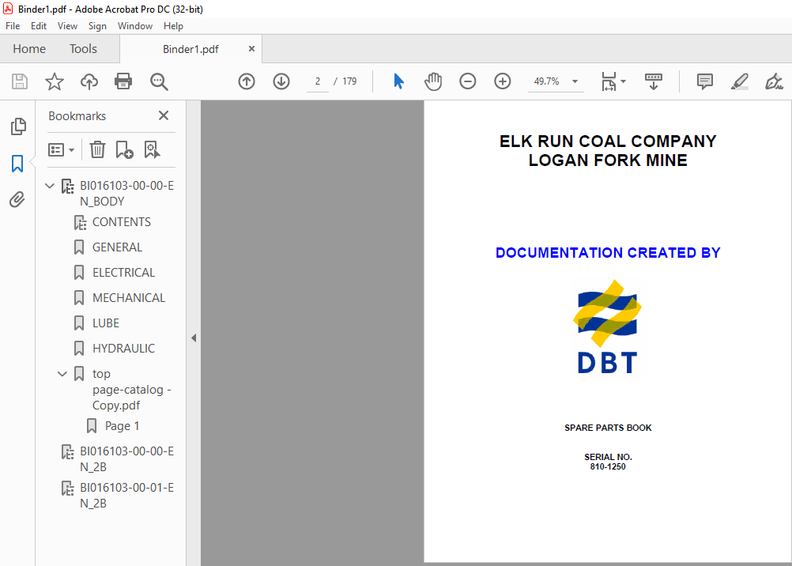
Task: Close the Binder1.pdf tab
Action: pyautogui.click(x=251, y=49)
